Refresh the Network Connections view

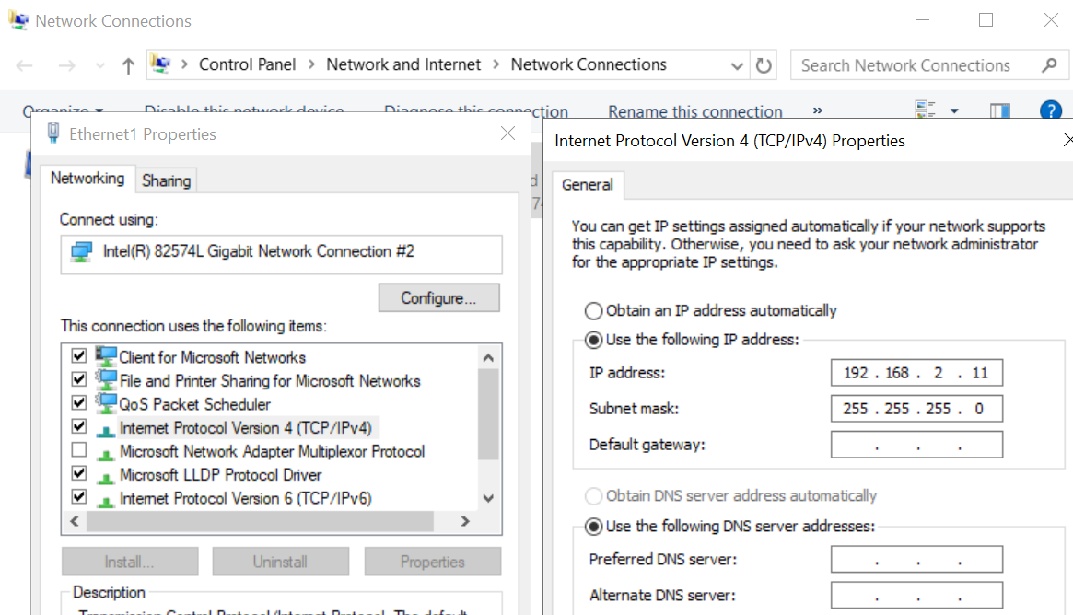coord(764,65)
